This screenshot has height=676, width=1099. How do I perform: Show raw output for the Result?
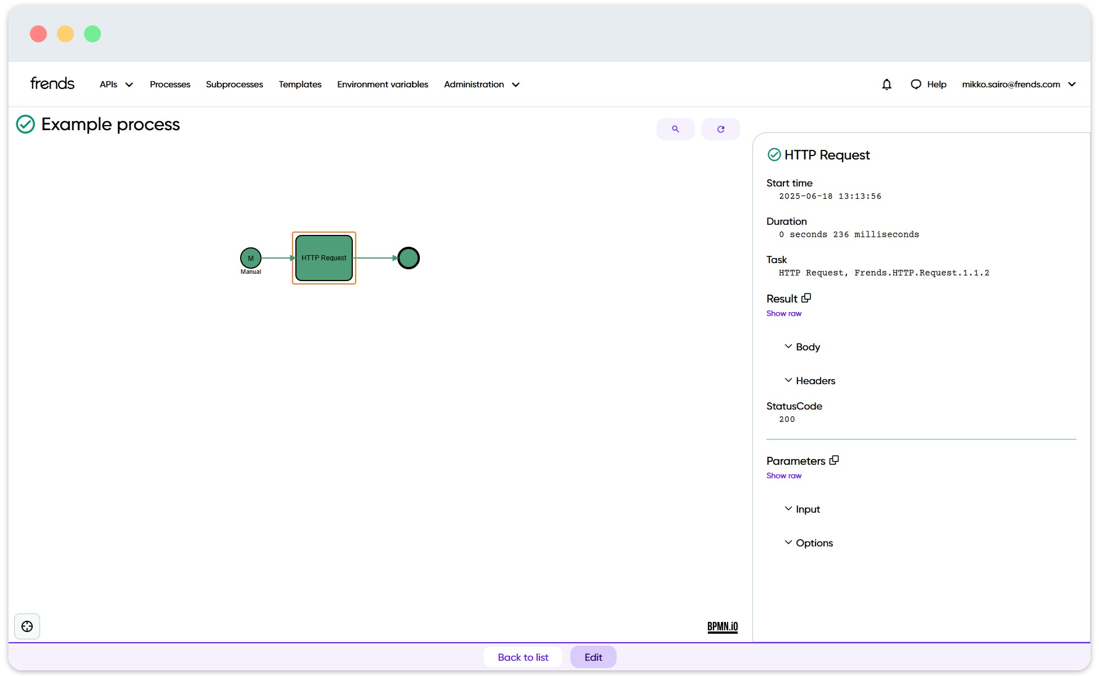[783, 313]
